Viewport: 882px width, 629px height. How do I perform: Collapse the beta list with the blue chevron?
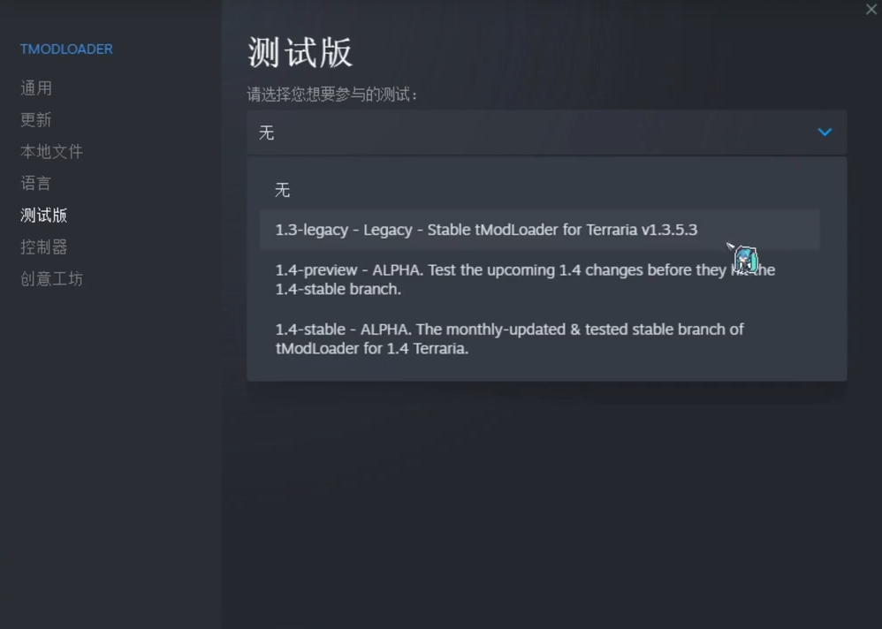coord(825,133)
